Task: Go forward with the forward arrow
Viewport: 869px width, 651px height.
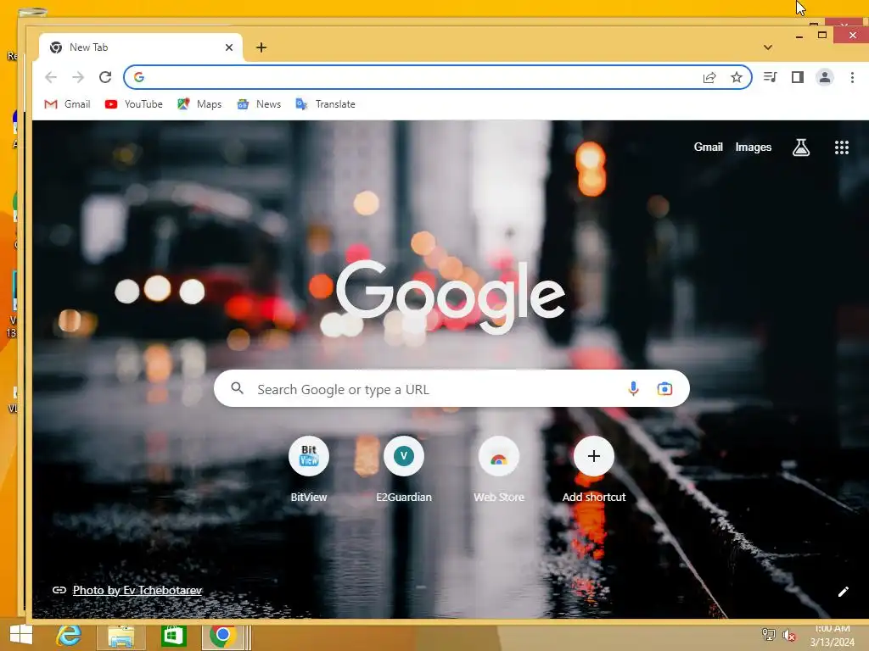Action: click(x=78, y=77)
